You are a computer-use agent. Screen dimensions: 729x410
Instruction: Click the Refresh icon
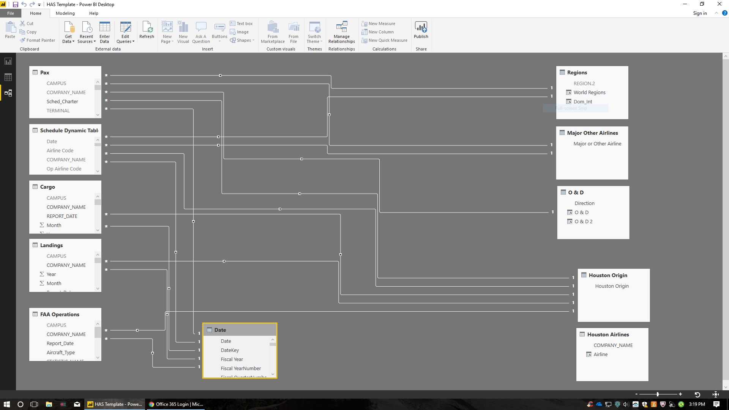click(147, 30)
